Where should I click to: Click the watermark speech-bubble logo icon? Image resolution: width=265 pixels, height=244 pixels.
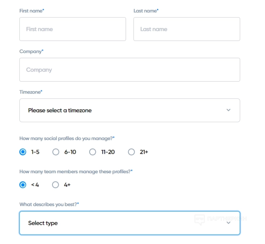click(x=199, y=219)
